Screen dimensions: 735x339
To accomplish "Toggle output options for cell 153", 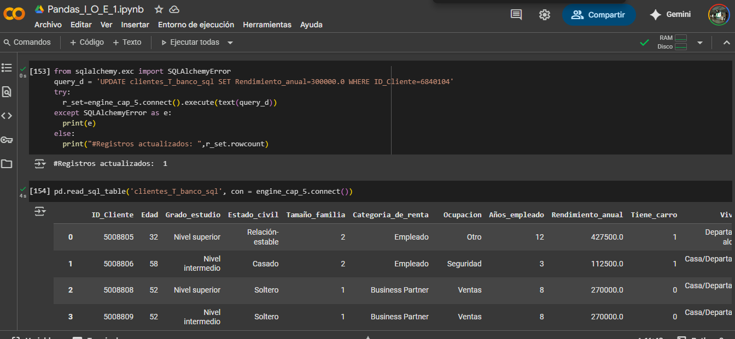I will (40, 163).
